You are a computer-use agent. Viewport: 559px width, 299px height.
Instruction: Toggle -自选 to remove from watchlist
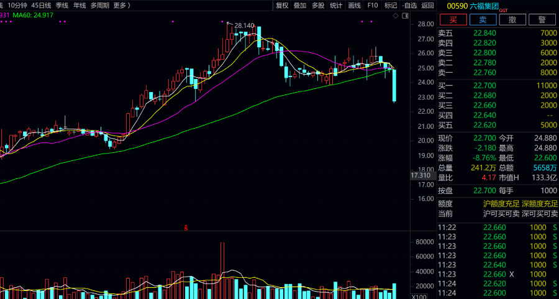click(409, 6)
